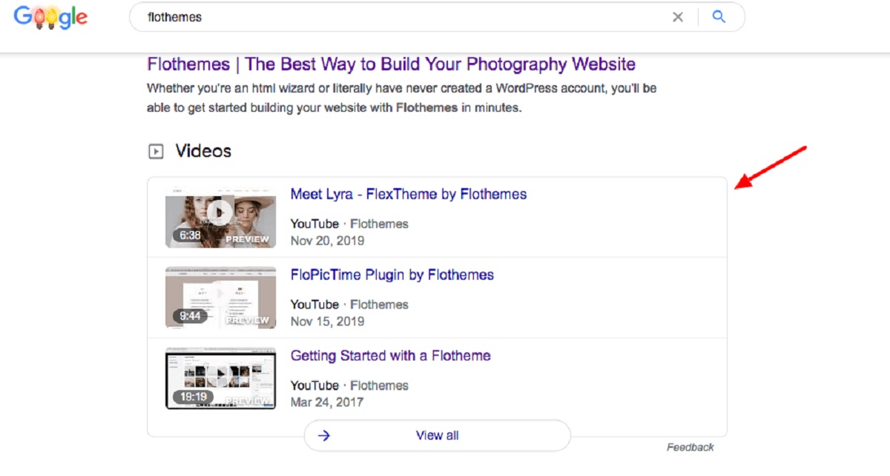Click the Feedback link

click(690, 447)
